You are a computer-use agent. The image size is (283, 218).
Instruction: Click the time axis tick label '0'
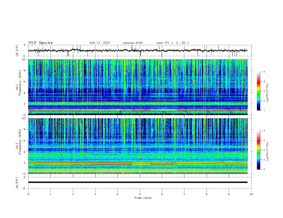pyautogui.click(x=28, y=194)
